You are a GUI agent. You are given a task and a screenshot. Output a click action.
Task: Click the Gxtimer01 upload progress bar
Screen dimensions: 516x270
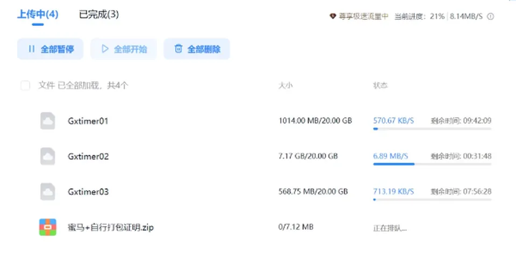point(432,129)
